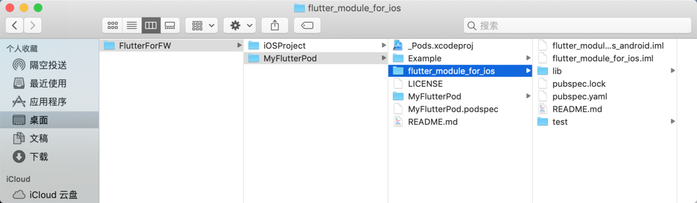
Task: Select the _Pods.xcodeproj file icon
Action: pyautogui.click(x=398, y=46)
